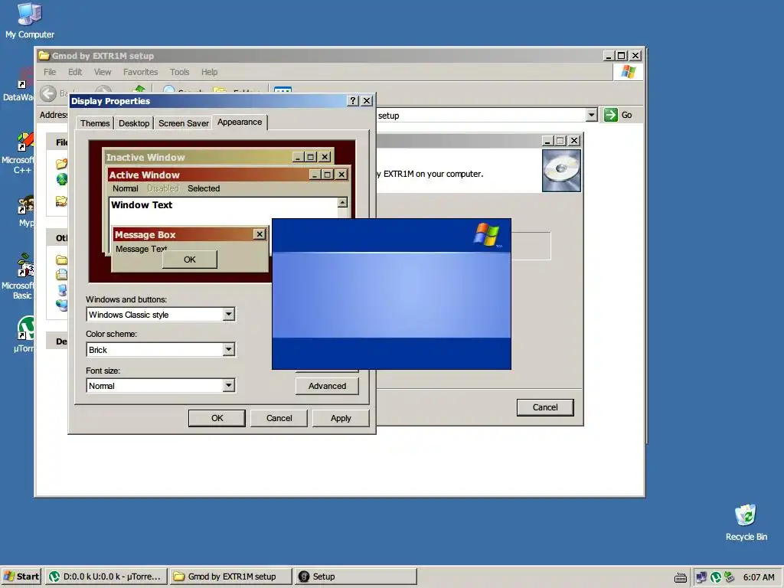Click Up folder arrow in Explorer toolbar
This screenshot has width=784, height=588.
coord(139,90)
